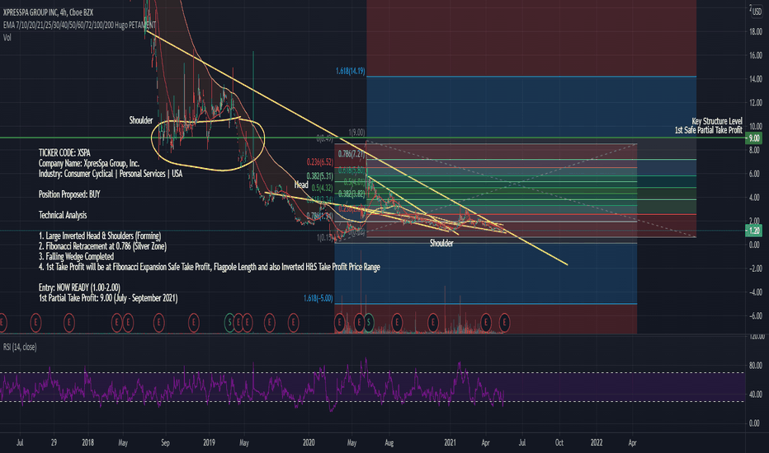Select the XPRESSPA GROUP INC chart title

coord(48,12)
